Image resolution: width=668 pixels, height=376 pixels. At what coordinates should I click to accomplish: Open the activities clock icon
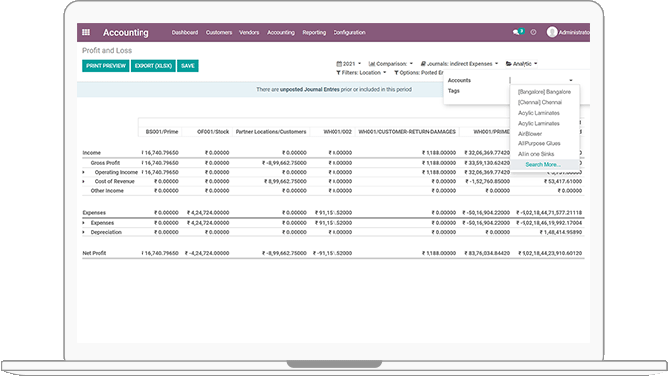[x=533, y=32]
